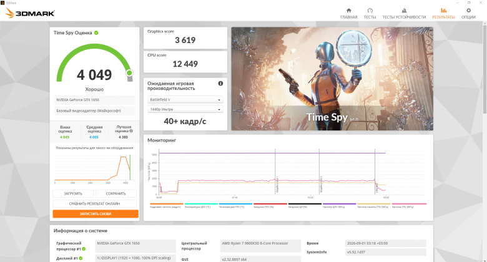Click SystemInfo version v5.92.1497
487x262 pixels.
pos(385,252)
